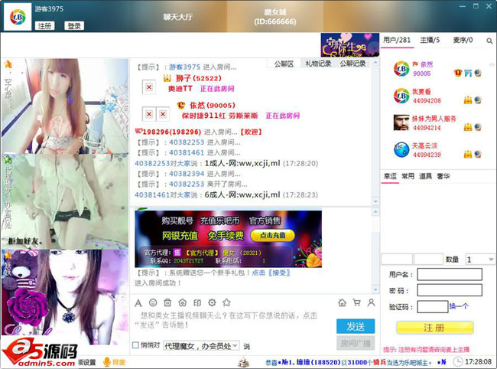Open the shopping cart icon

356,302
